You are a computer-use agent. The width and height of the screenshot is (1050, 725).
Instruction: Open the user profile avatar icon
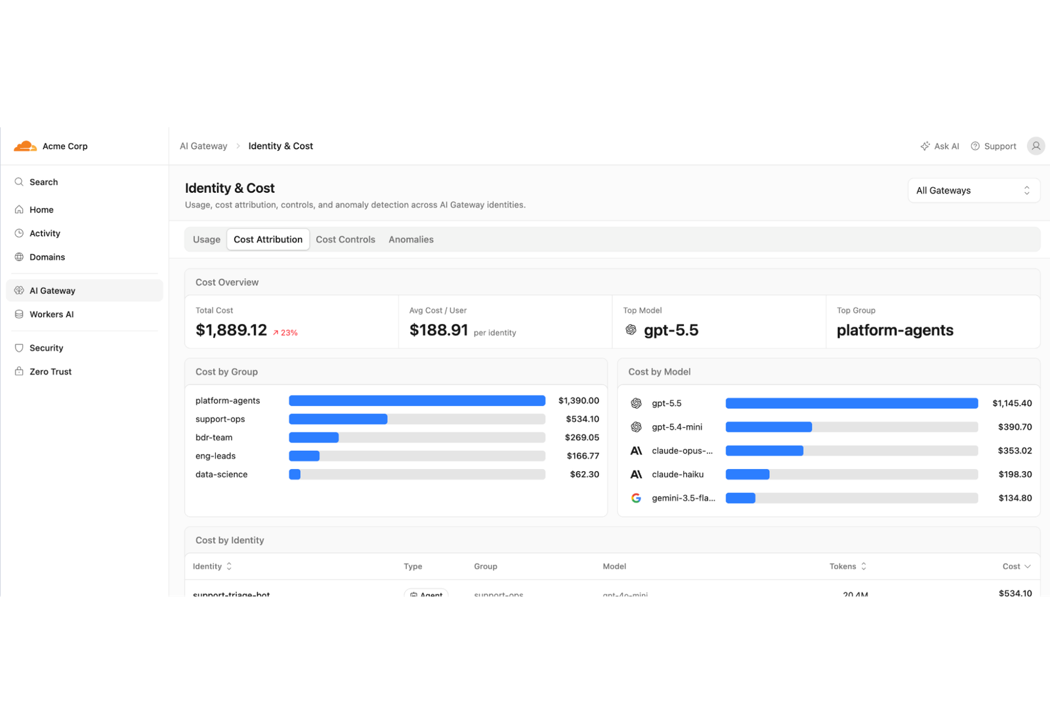1036,146
